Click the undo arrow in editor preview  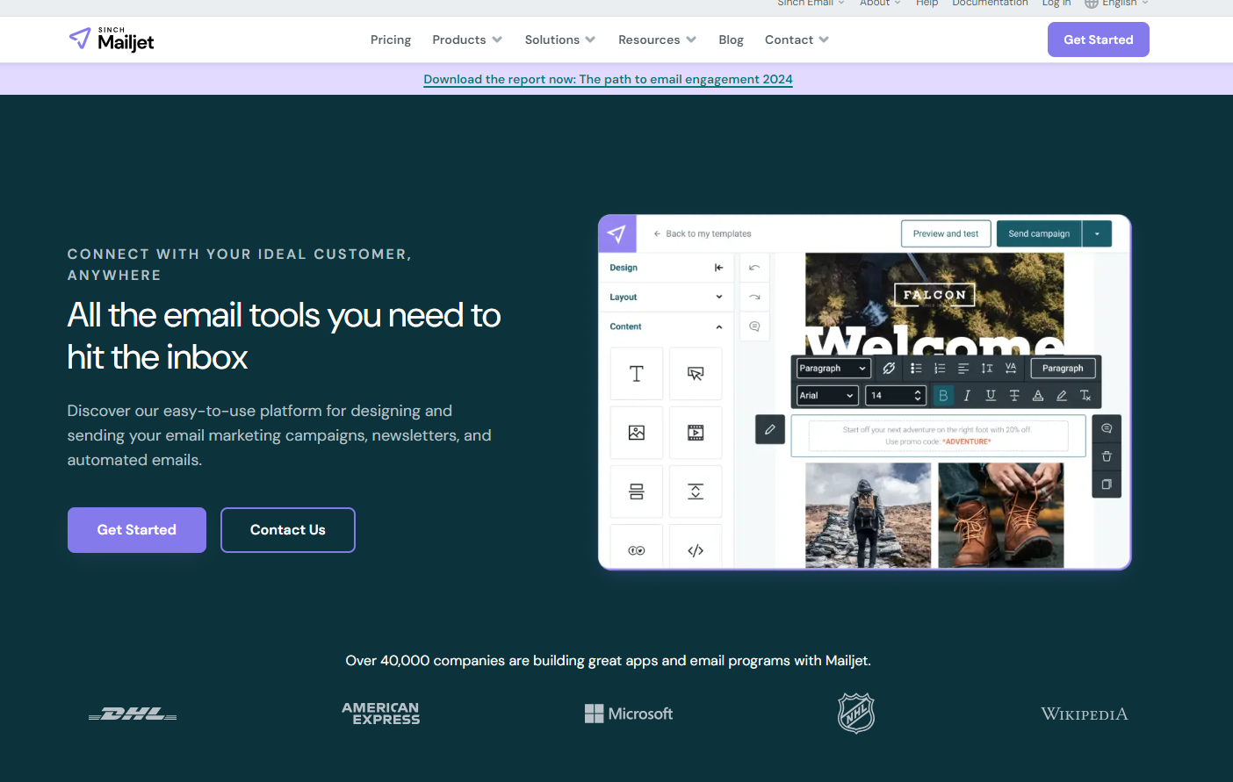coord(754,268)
